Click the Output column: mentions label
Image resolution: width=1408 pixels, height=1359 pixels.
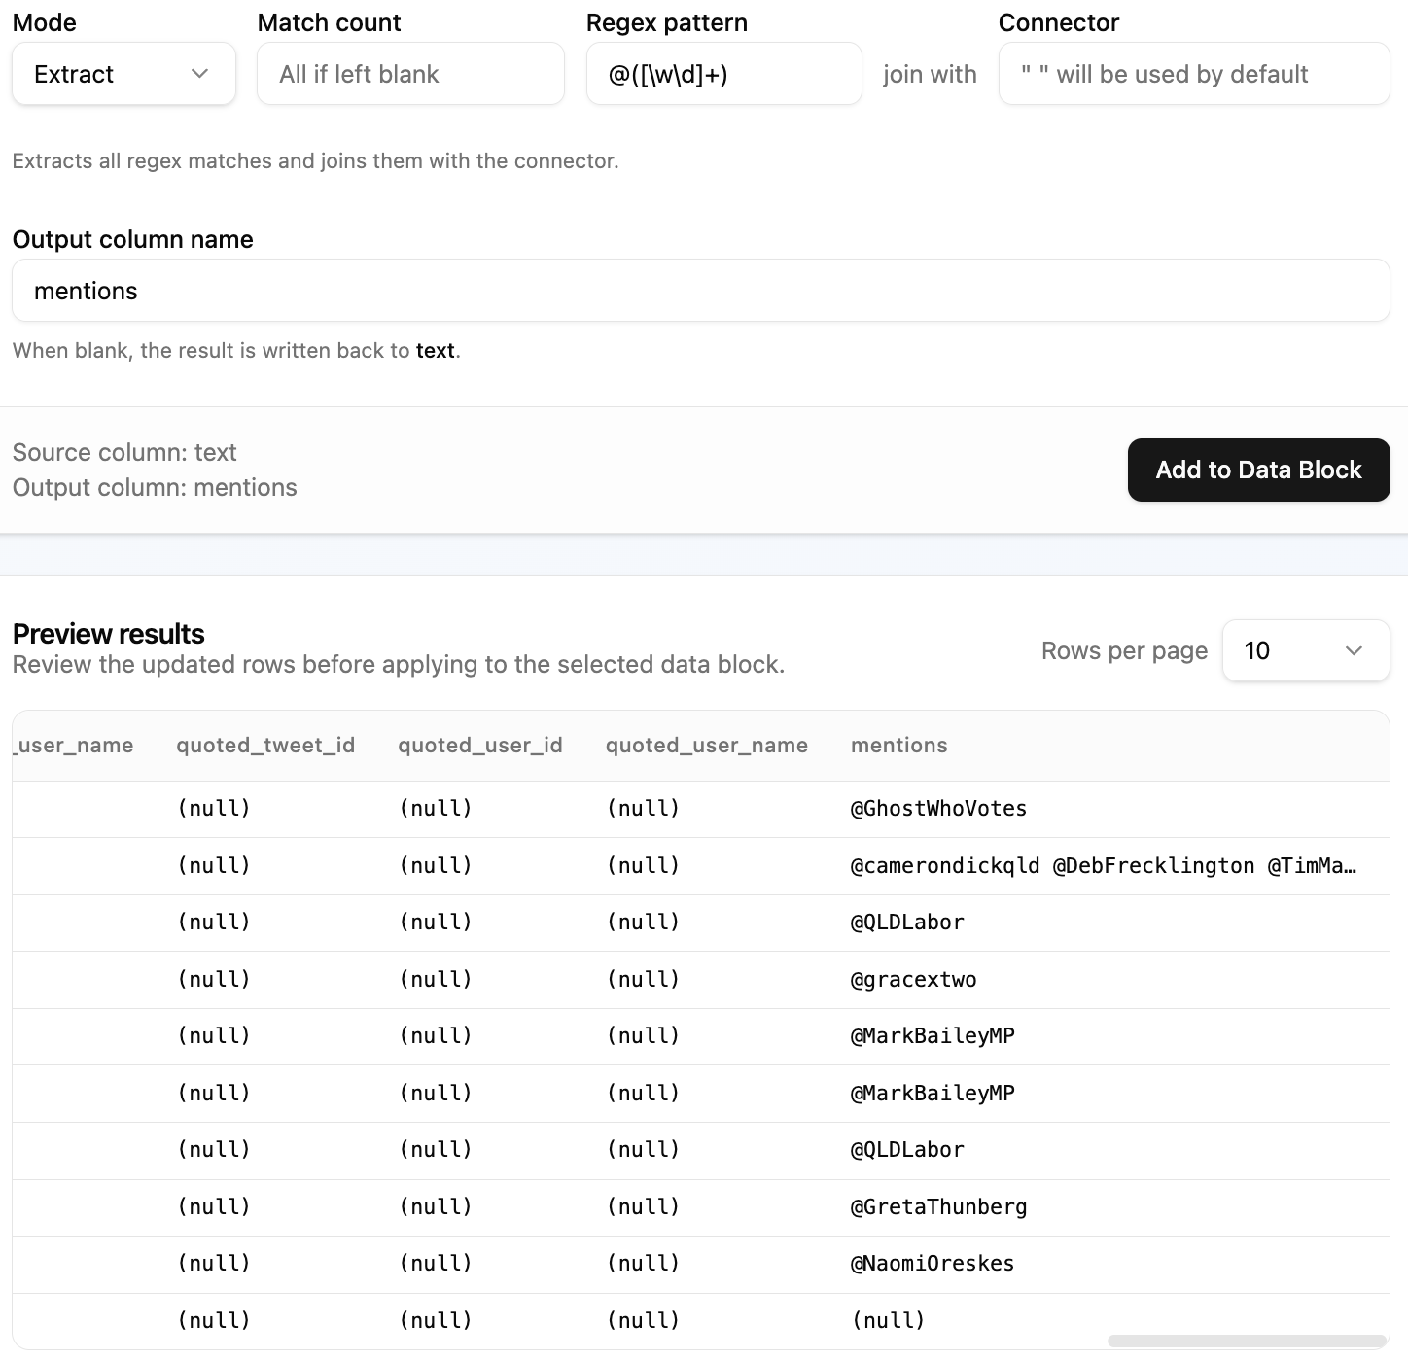[x=155, y=488]
